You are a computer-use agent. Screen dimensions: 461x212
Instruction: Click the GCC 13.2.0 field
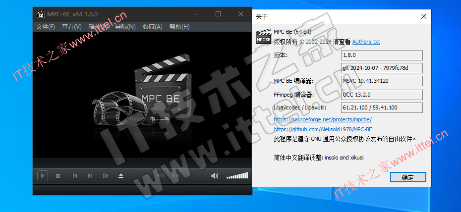point(382,95)
